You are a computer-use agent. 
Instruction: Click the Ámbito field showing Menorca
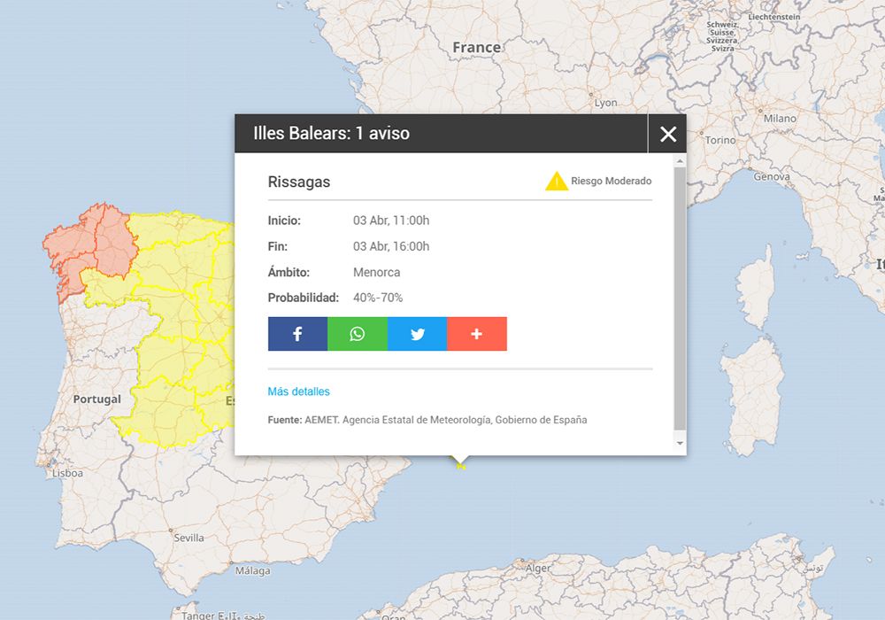376,272
